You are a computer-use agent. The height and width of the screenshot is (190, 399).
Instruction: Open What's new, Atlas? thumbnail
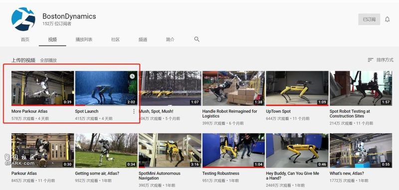click(361, 150)
